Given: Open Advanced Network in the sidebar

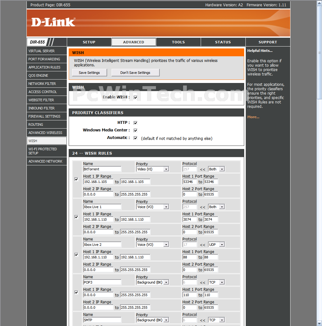Looking at the screenshot, I should click(x=47, y=161).
